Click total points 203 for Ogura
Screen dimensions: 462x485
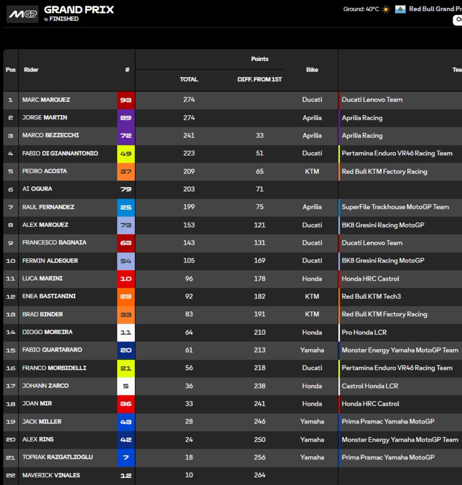pos(189,189)
